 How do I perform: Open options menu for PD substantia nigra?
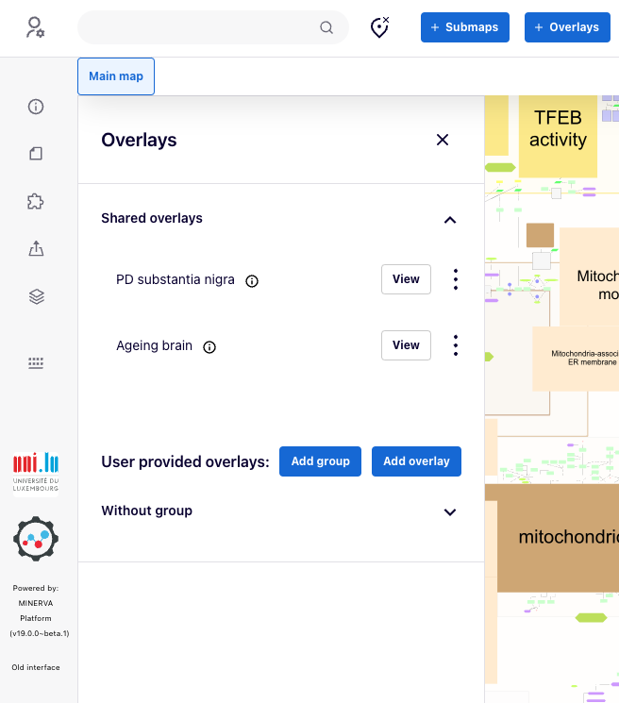(x=456, y=279)
